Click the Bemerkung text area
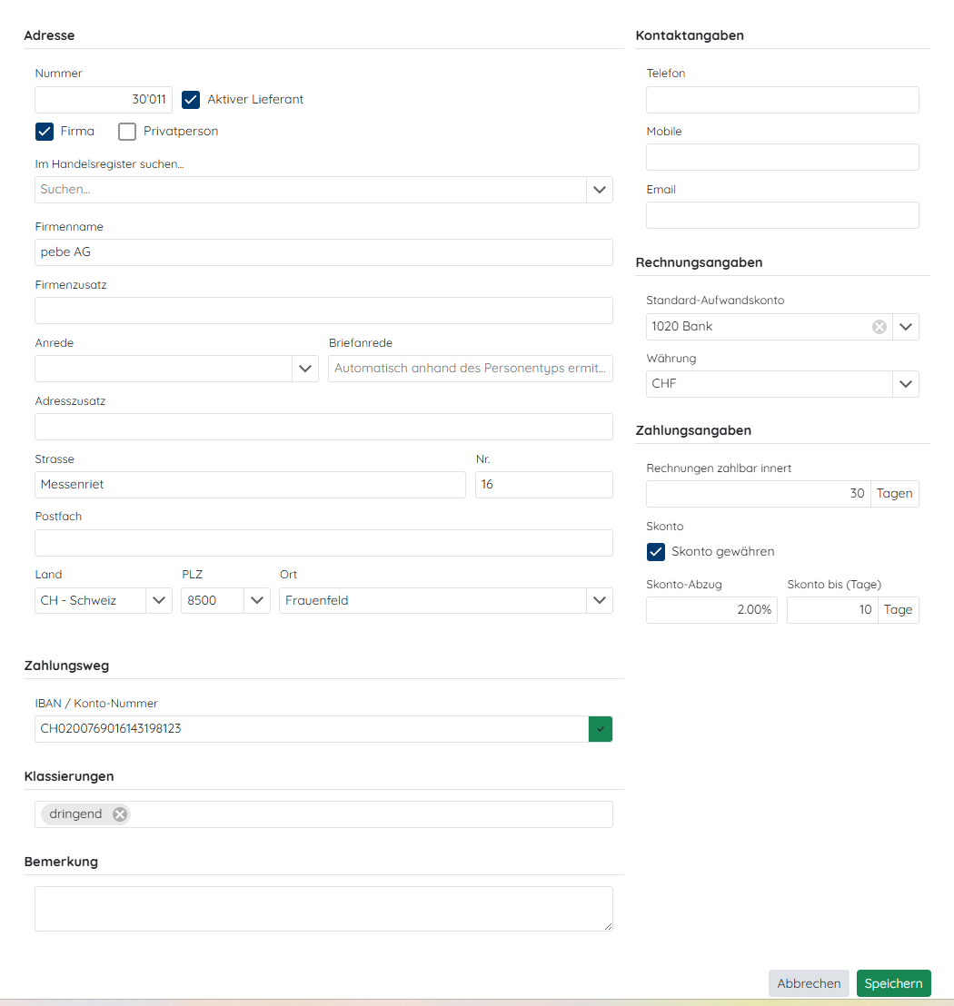The width and height of the screenshot is (954, 1006). pyautogui.click(x=323, y=909)
